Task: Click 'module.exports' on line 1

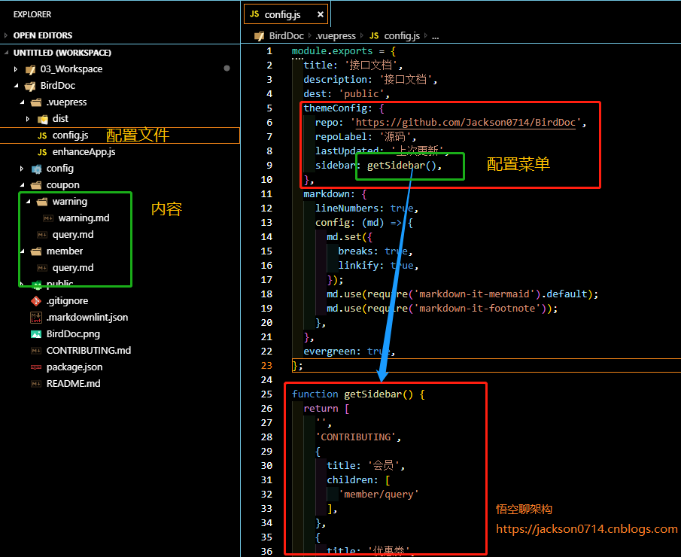Action: (x=333, y=51)
